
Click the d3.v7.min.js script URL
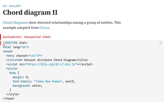pos(51,64)
